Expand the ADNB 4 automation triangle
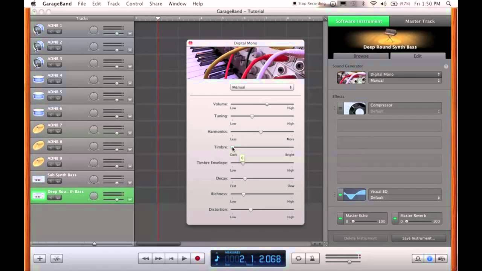Viewport: 482px width, 271px height. (130, 83)
